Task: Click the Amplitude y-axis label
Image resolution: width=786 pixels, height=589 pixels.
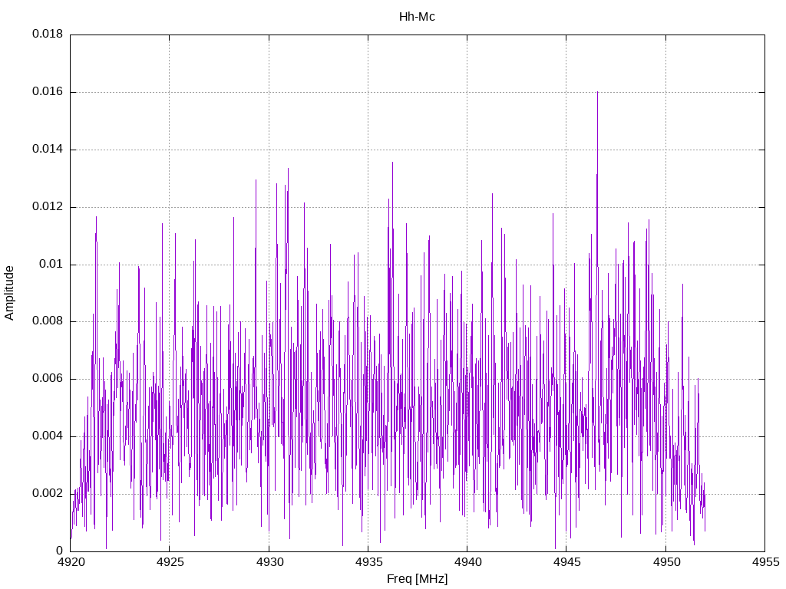Action: (10, 292)
